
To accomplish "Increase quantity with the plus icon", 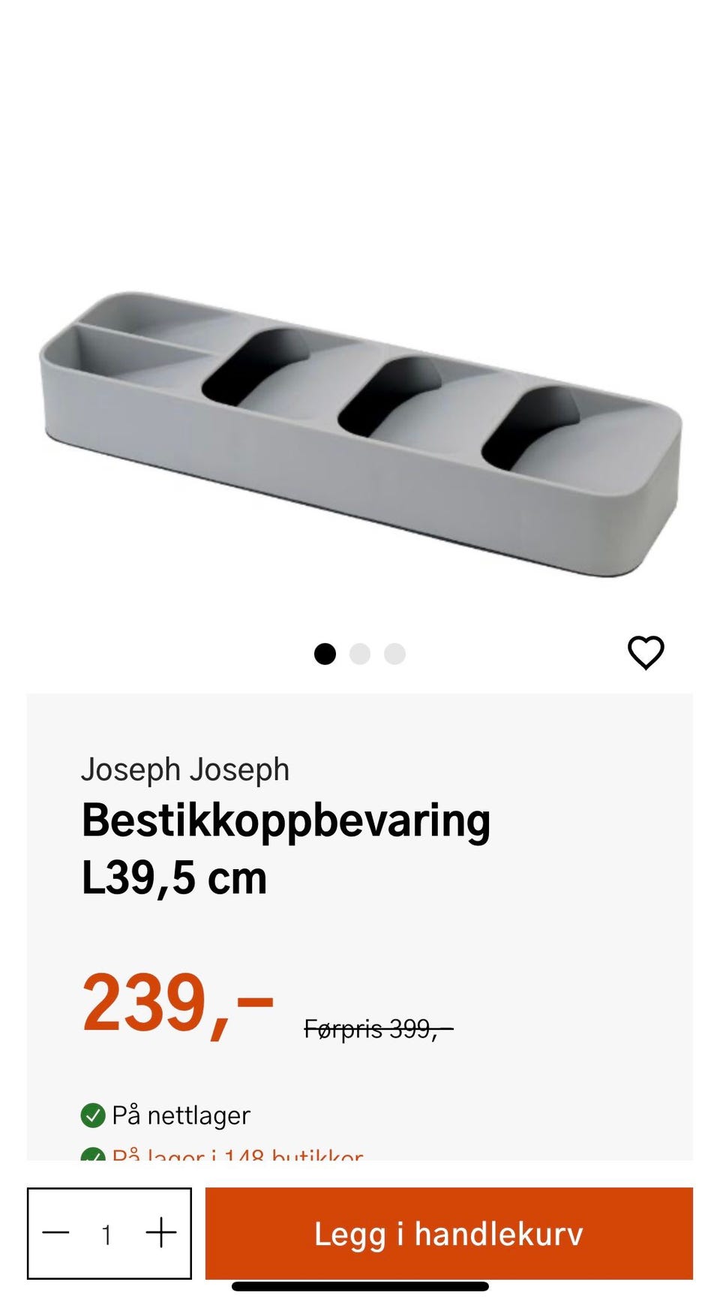I will tap(161, 1232).
